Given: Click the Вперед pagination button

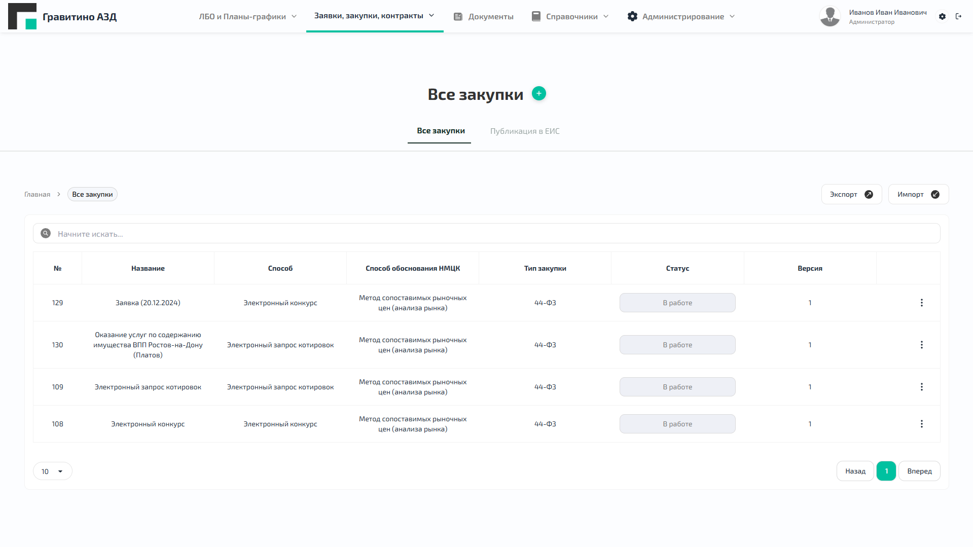Looking at the screenshot, I should pos(919,471).
